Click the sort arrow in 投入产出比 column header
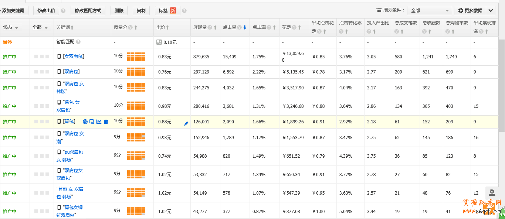This screenshot has height=219, width=505. 374,32
